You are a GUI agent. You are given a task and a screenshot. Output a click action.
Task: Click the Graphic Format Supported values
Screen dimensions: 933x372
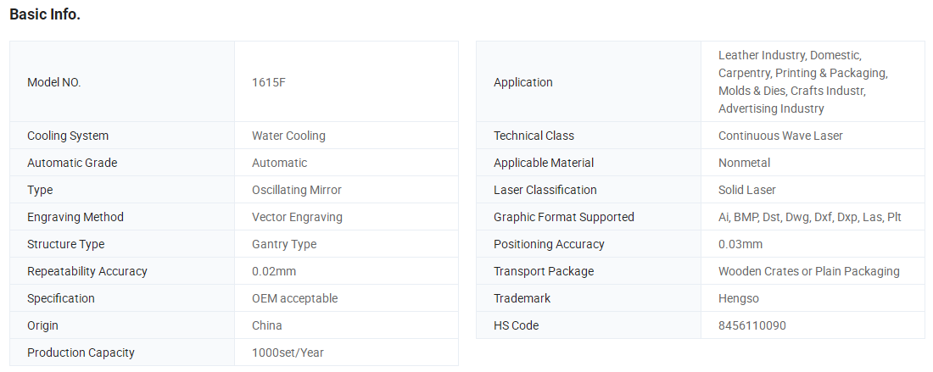click(x=809, y=218)
